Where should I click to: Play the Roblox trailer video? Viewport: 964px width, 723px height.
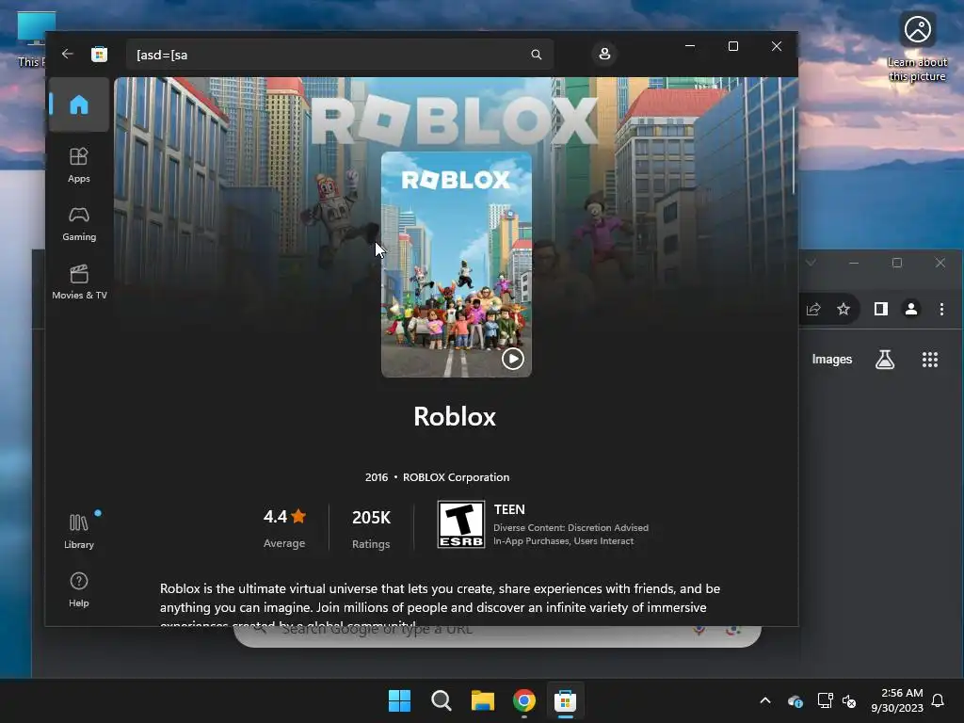[x=513, y=359]
